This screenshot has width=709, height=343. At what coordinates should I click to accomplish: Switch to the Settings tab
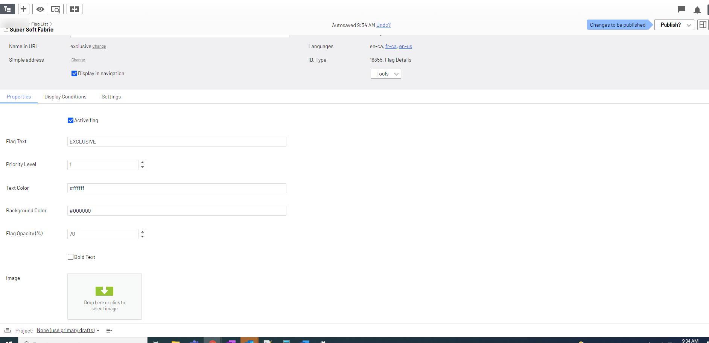point(111,97)
